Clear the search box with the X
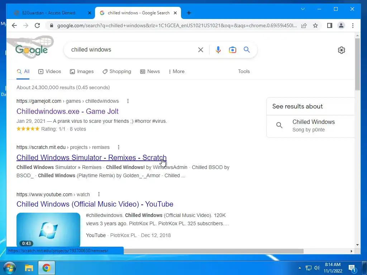367x275 pixels. pyautogui.click(x=201, y=49)
